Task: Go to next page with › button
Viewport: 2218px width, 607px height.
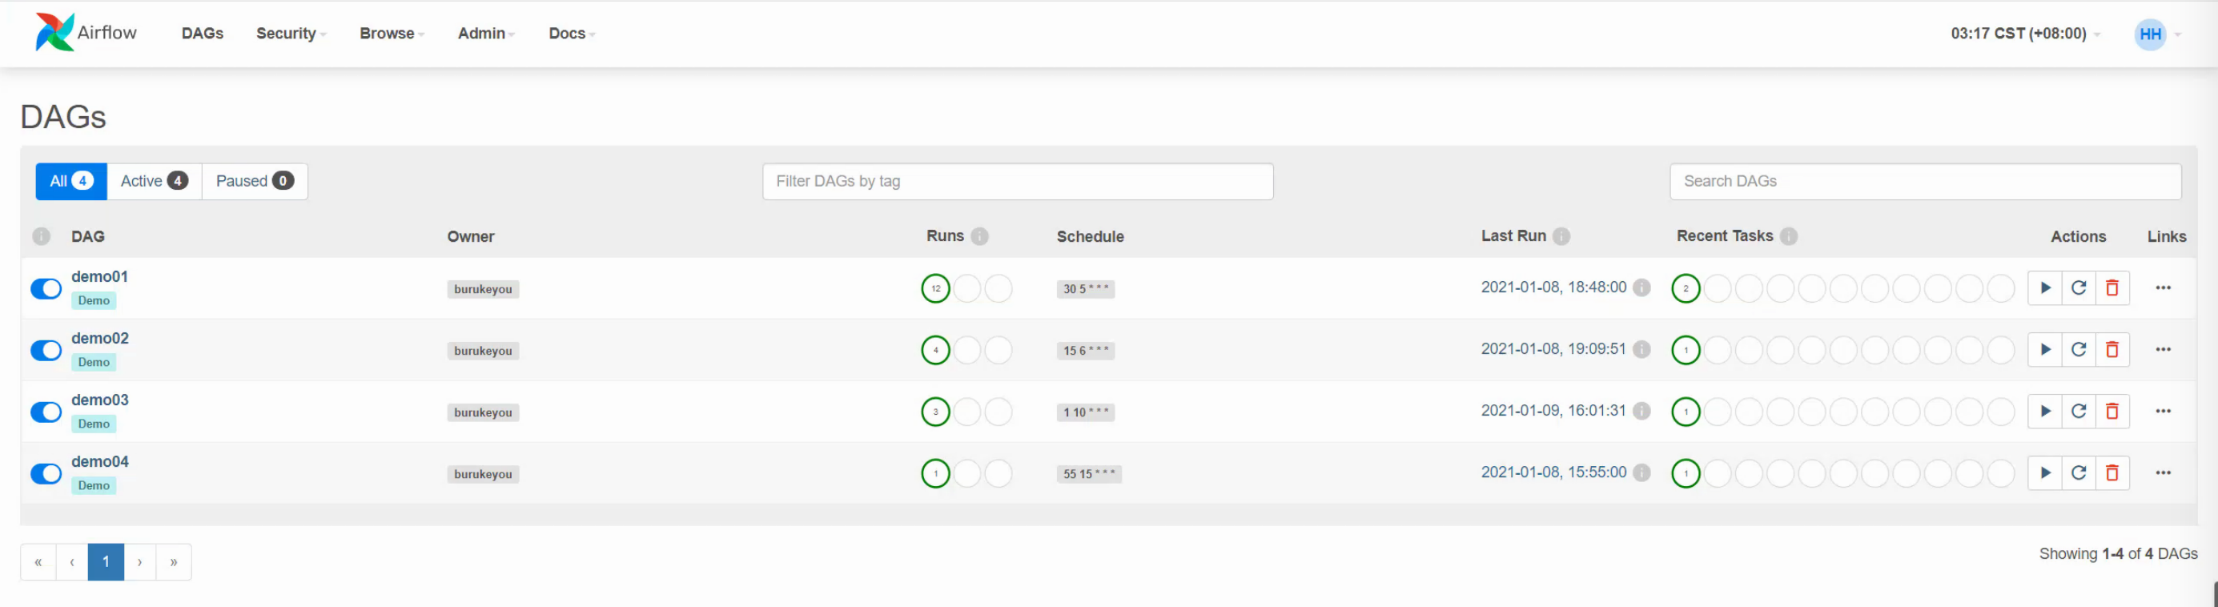Action: point(139,561)
